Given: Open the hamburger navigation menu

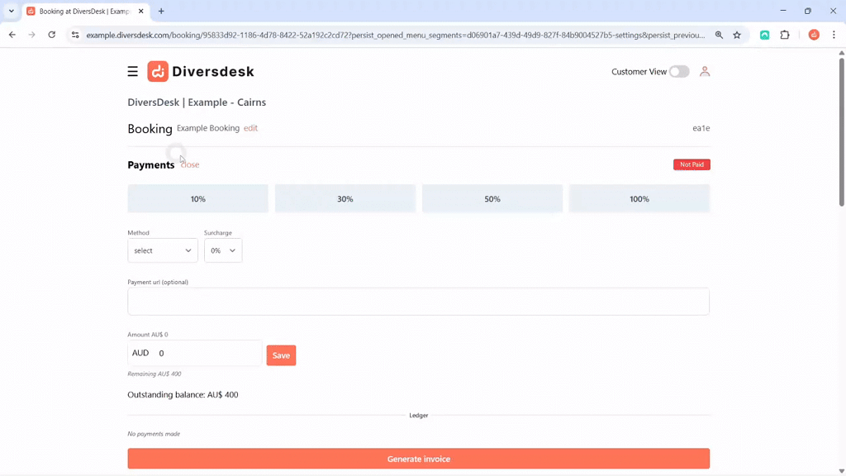Looking at the screenshot, I should [x=133, y=71].
